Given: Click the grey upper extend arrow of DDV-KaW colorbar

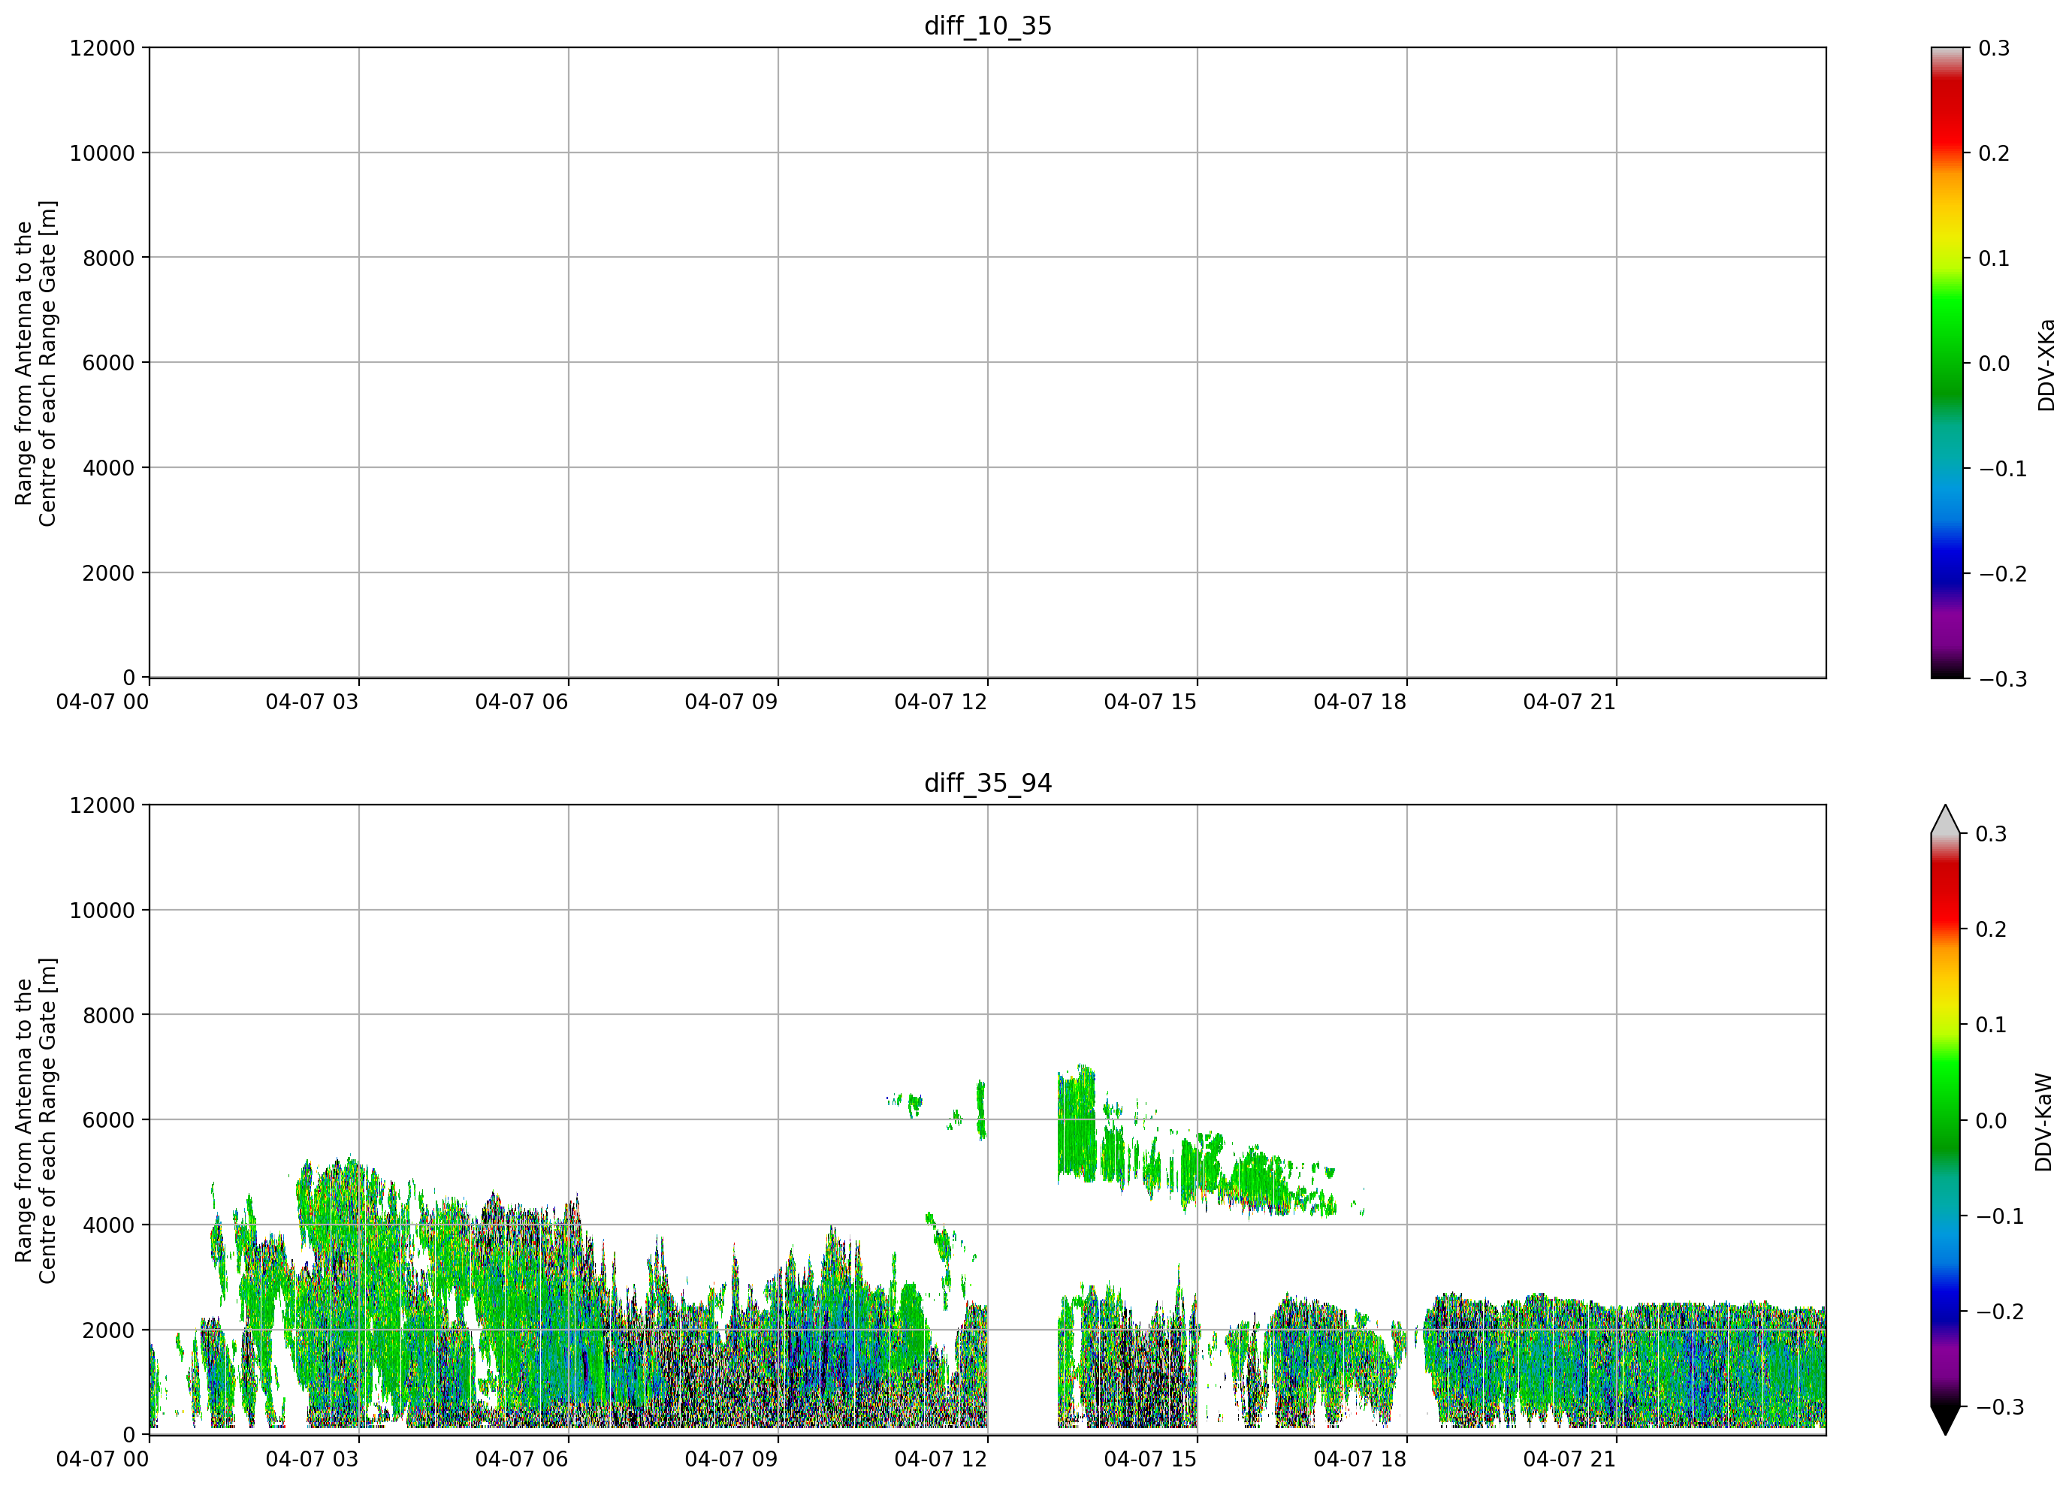Looking at the screenshot, I should point(1946,820).
